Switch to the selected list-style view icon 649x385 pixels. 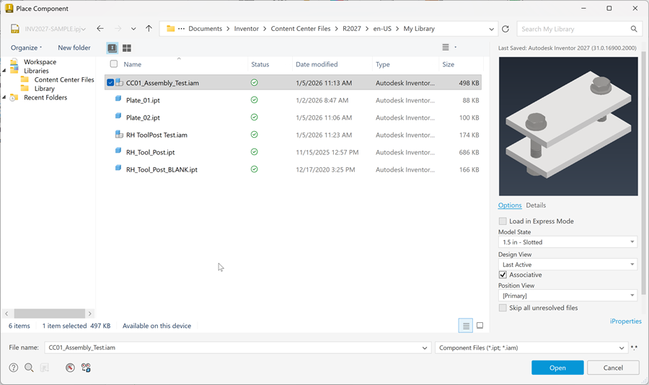(x=112, y=48)
